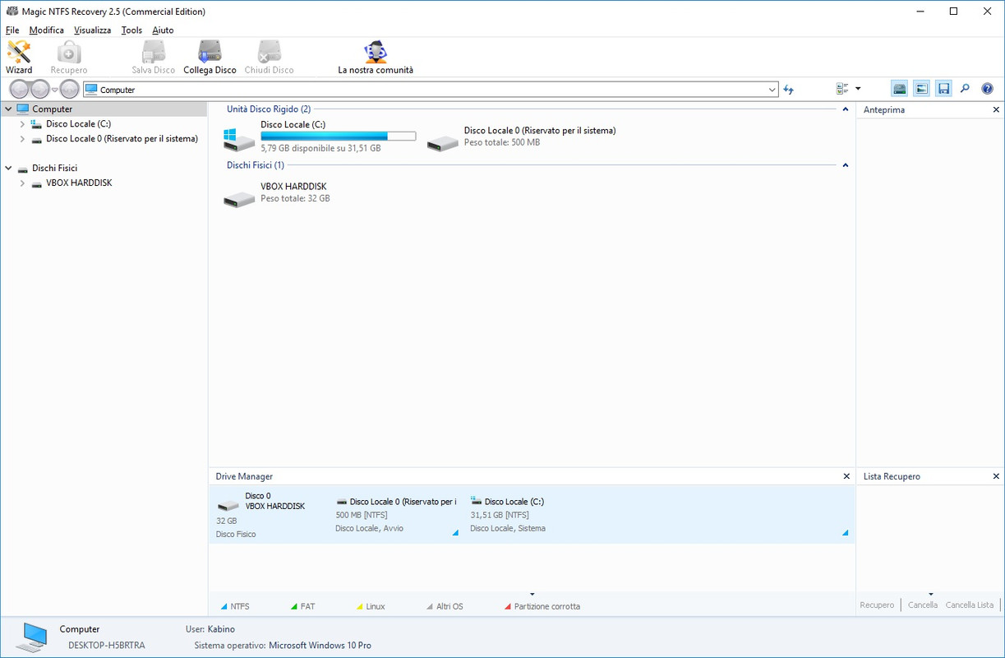The height and width of the screenshot is (658, 1005).
Task: Open the Aiuto menu
Action: tap(163, 30)
